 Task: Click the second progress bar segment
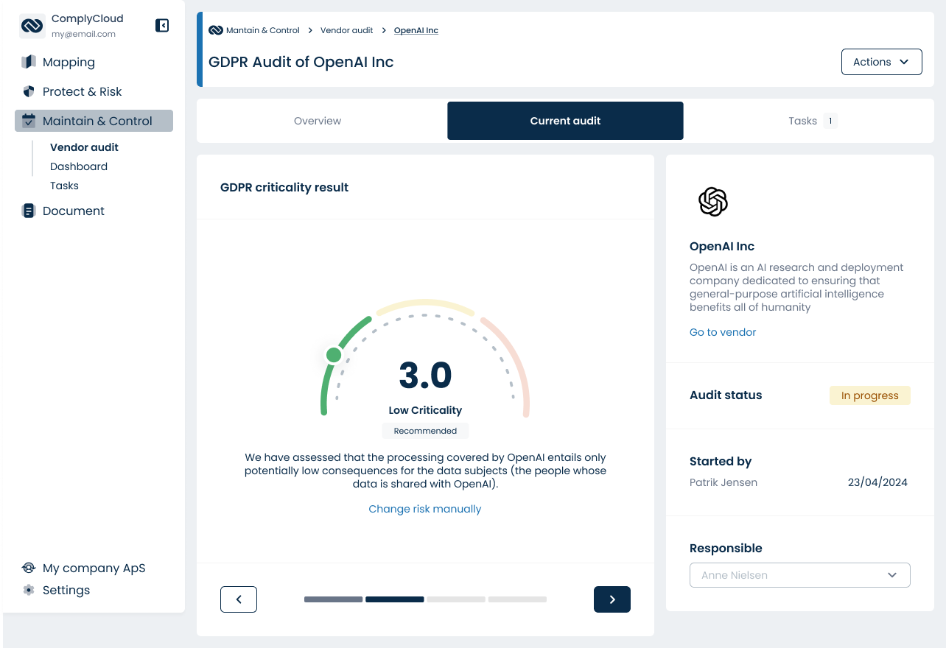[x=395, y=599]
